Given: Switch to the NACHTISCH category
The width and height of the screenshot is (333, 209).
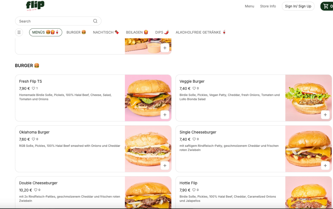Looking at the screenshot, I should tap(106, 32).
